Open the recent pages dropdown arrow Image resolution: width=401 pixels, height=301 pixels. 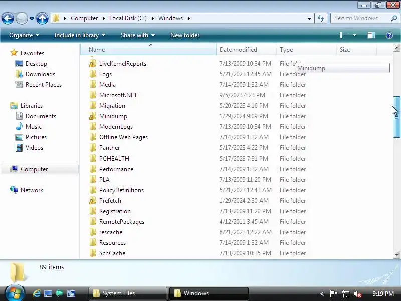point(32,19)
